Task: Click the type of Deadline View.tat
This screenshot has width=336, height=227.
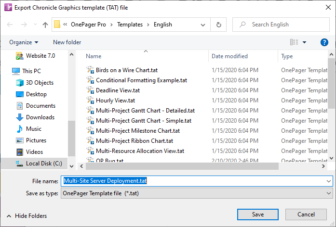Action: (304, 90)
